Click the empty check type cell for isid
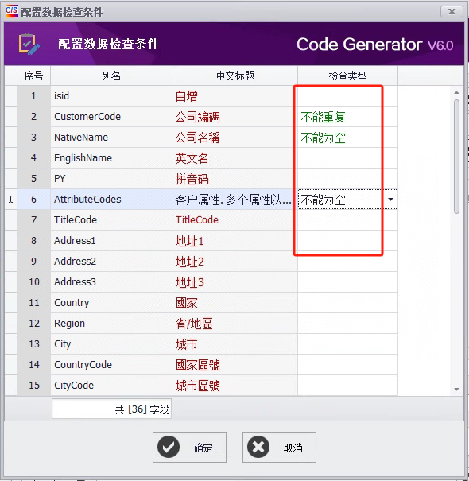Viewport: 469px width, 481px height. point(347,96)
